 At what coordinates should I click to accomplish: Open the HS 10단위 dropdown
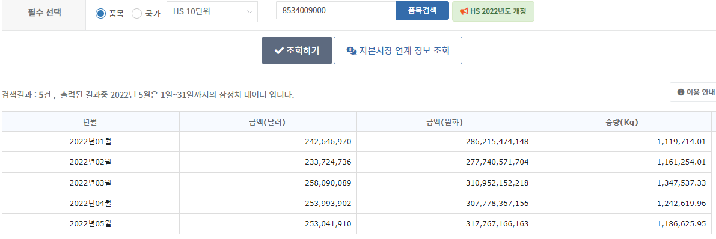[x=212, y=12]
